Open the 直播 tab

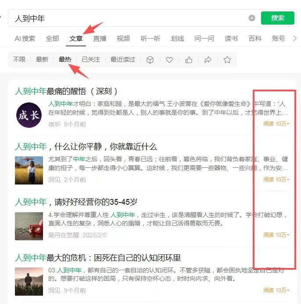point(100,39)
